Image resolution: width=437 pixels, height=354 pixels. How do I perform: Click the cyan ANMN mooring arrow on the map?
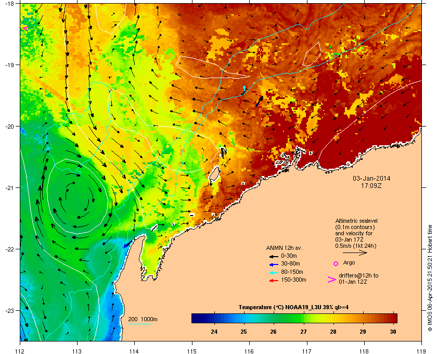click(x=245, y=88)
